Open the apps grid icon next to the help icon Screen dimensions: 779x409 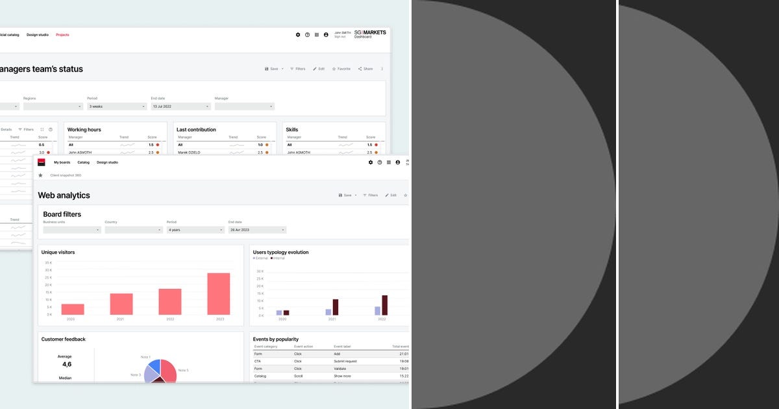coord(316,35)
